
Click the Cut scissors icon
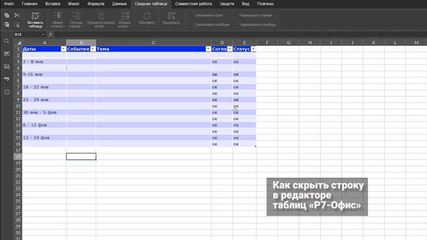17,15
